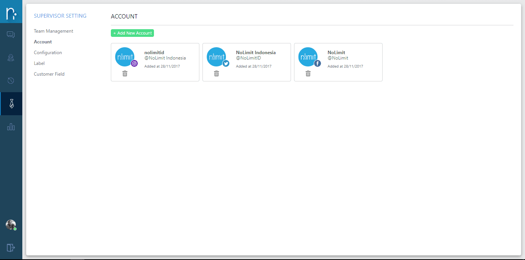Click the NoLimit logo in sidebar
Image resolution: width=525 pixels, height=260 pixels.
tap(11, 13)
